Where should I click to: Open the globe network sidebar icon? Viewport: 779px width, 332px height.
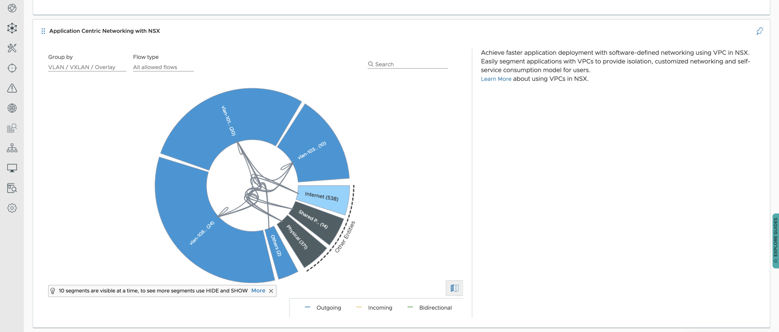12,108
